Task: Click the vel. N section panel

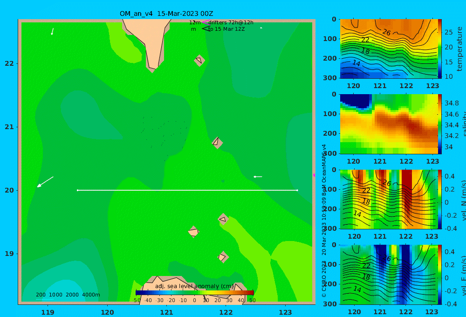Action: click(389, 199)
